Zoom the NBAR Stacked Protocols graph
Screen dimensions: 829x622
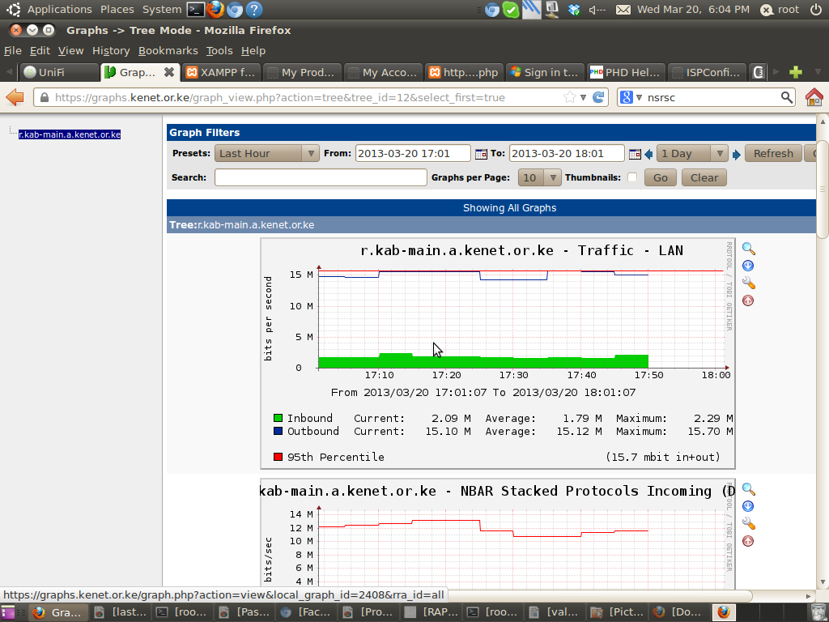[x=748, y=489]
